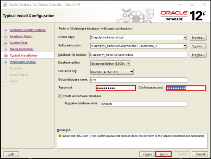Expand the Oracle base dropdown
This screenshot has width=211, height=159.
[185, 38]
